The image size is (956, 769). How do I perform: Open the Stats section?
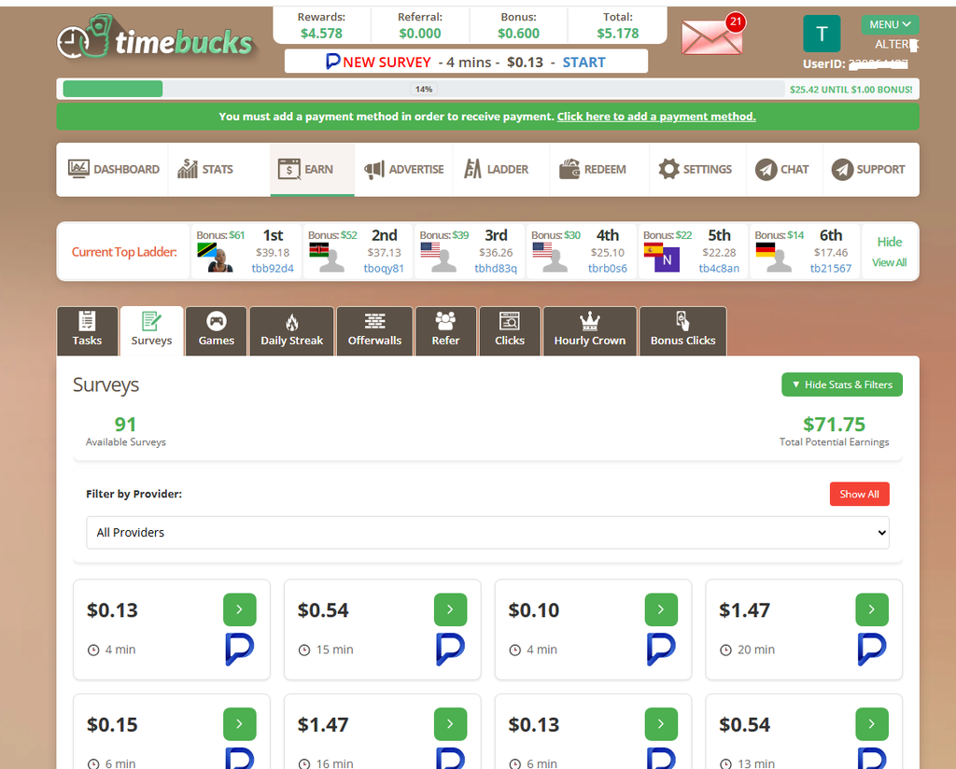tap(204, 169)
